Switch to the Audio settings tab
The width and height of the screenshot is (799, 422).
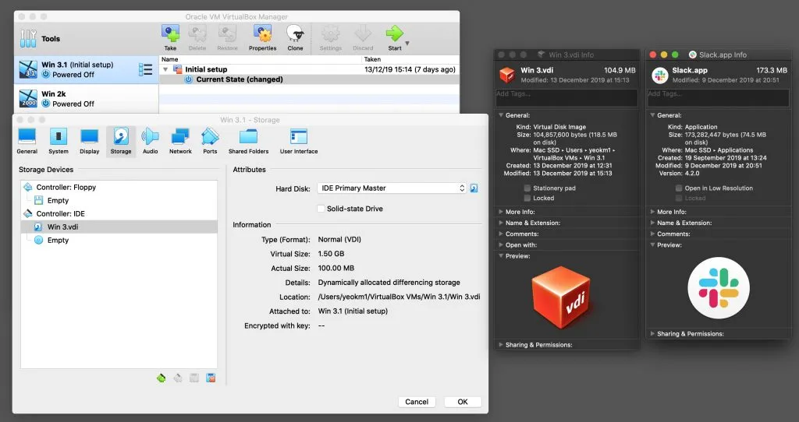coord(151,142)
